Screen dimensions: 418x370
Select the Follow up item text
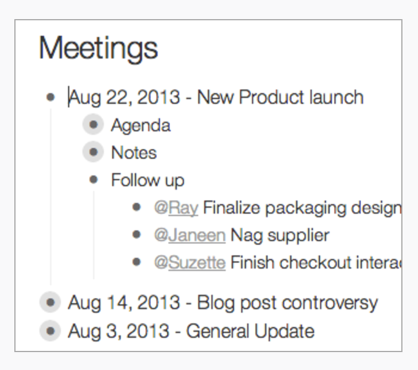click(147, 181)
